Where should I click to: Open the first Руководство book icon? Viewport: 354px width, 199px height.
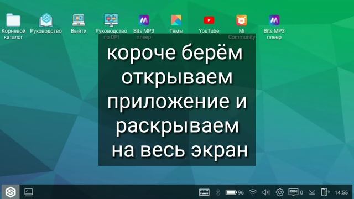pos(46,20)
